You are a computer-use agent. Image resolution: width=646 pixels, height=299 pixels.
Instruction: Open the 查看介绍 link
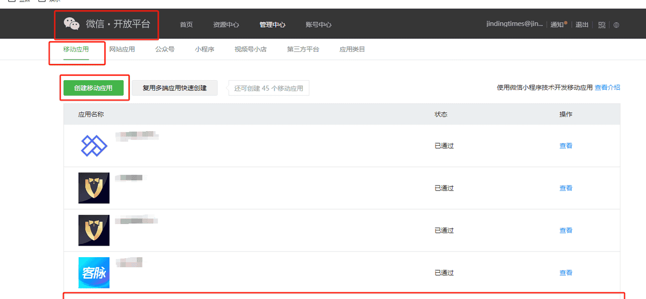(x=608, y=87)
